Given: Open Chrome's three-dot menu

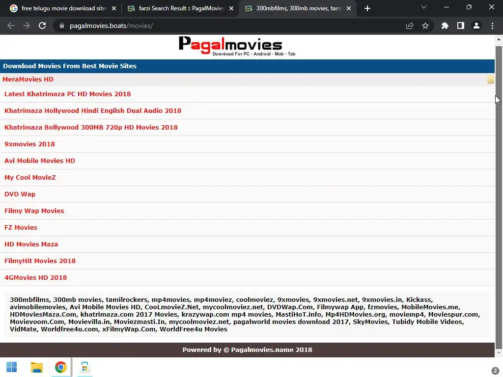Looking at the screenshot, I should coord(492,26).
